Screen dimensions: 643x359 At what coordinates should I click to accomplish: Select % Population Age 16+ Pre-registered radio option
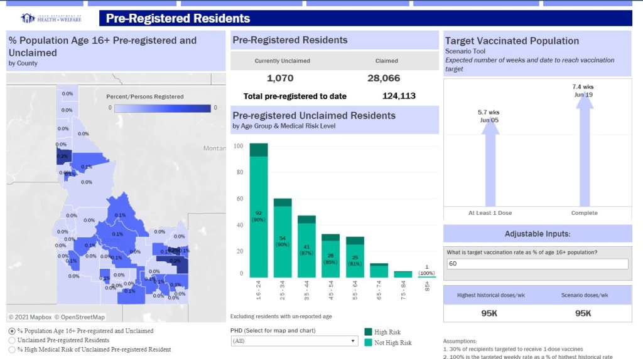click(x=12, y=331)
